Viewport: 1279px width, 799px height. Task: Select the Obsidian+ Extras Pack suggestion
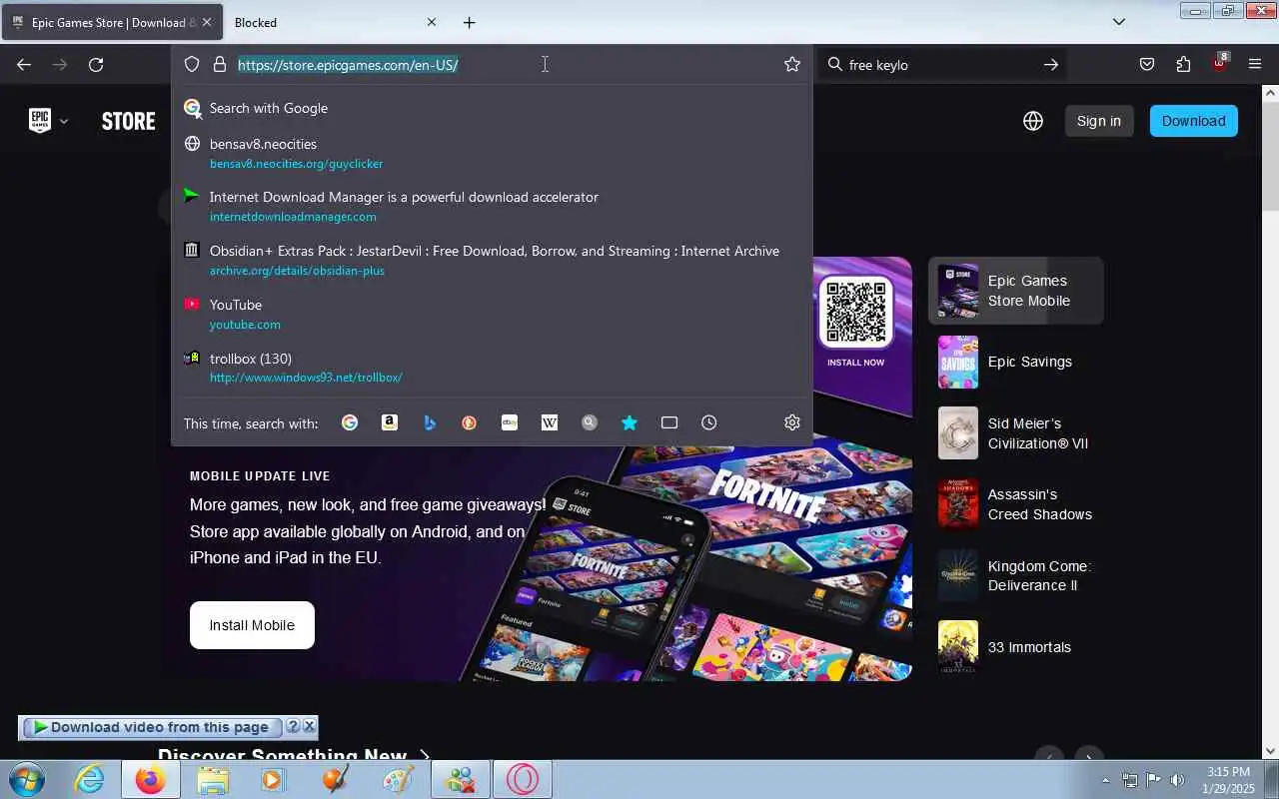[x=492, y=261]
